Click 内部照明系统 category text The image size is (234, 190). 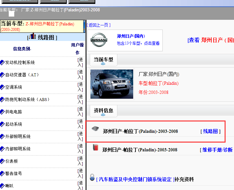(x=18, y=149)
